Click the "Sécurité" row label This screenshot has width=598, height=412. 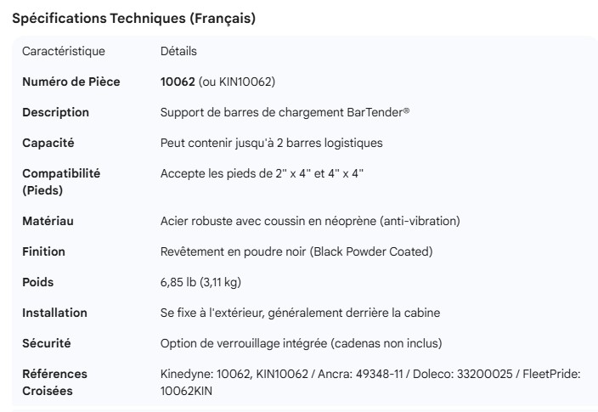coord(46,343)
